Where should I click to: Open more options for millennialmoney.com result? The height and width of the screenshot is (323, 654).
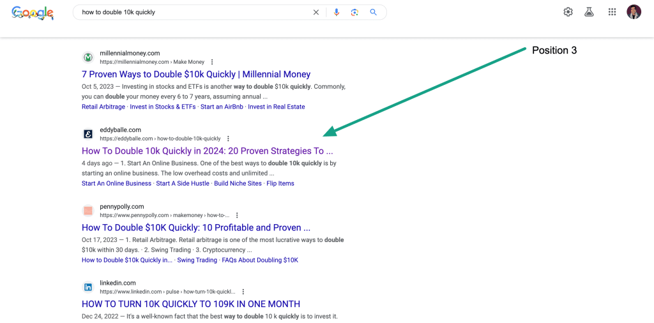coord(212,62)
